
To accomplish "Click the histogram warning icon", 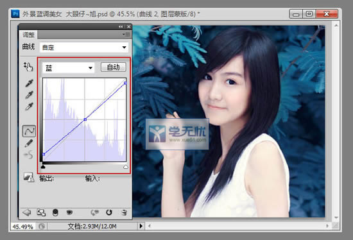I will pos(29,177).
